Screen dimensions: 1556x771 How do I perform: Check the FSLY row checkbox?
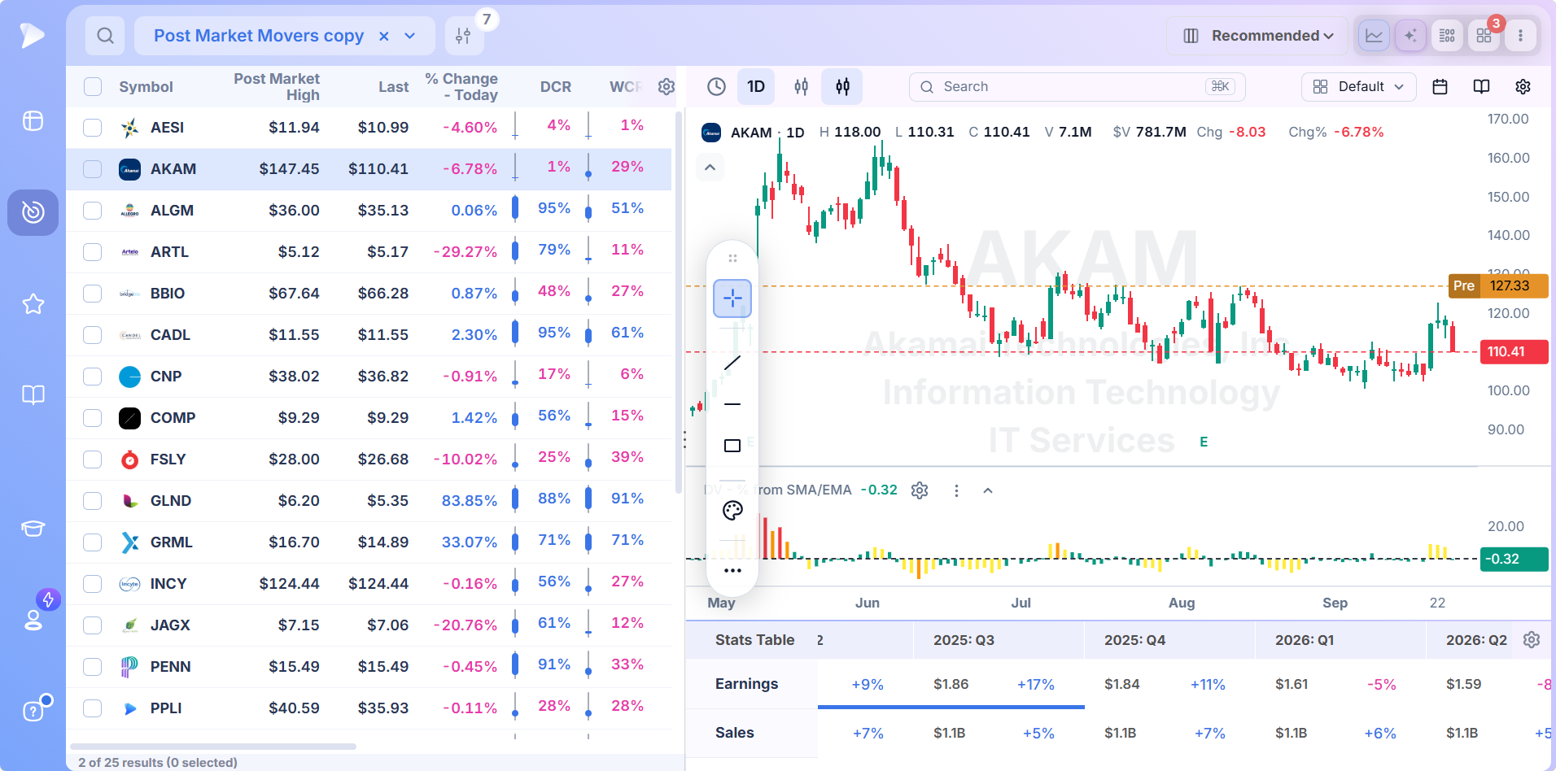[93, 460]
